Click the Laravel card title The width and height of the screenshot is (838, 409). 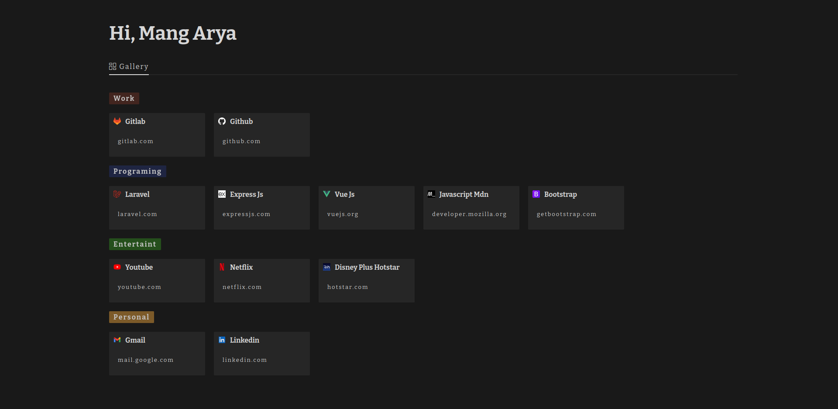[x=137, y=194]
